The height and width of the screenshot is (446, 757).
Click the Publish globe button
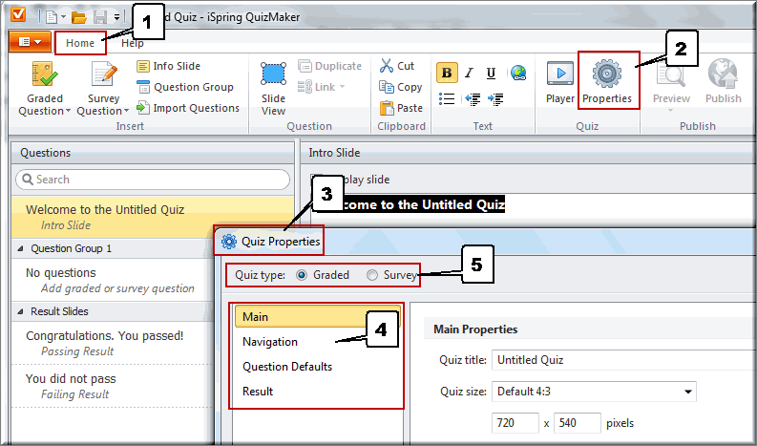[x=723, y=81]
